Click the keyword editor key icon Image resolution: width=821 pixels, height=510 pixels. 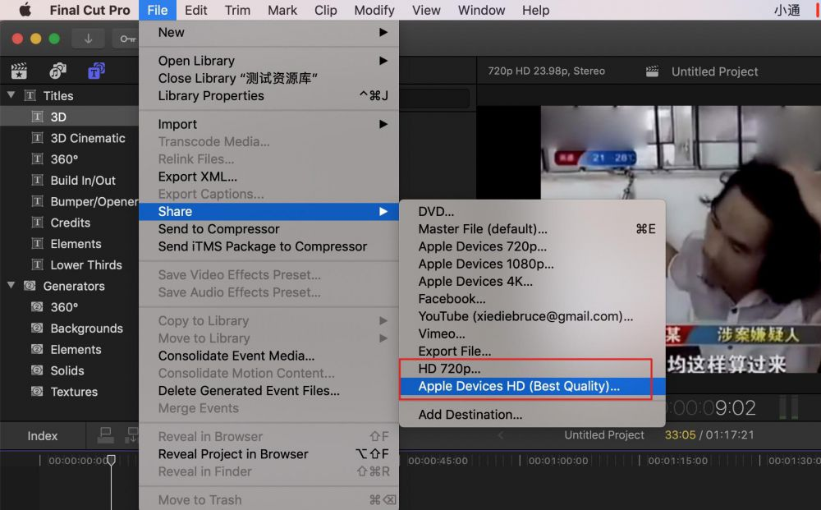click(127, 39)
